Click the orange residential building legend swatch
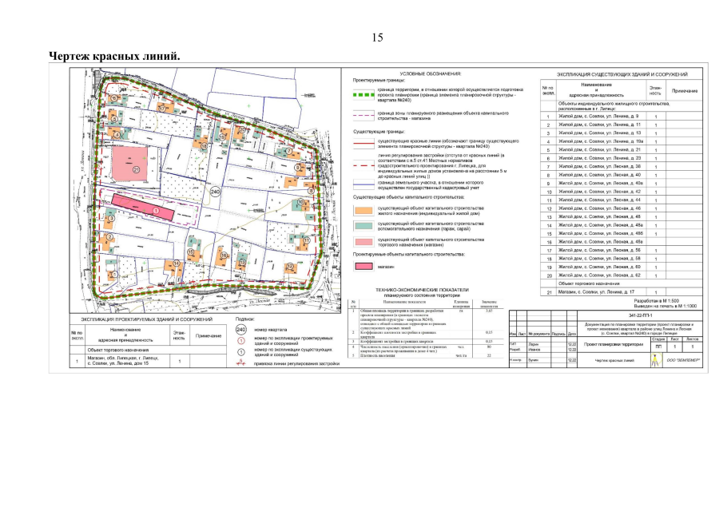The image size is (723, 511). (x=364, y=210)
